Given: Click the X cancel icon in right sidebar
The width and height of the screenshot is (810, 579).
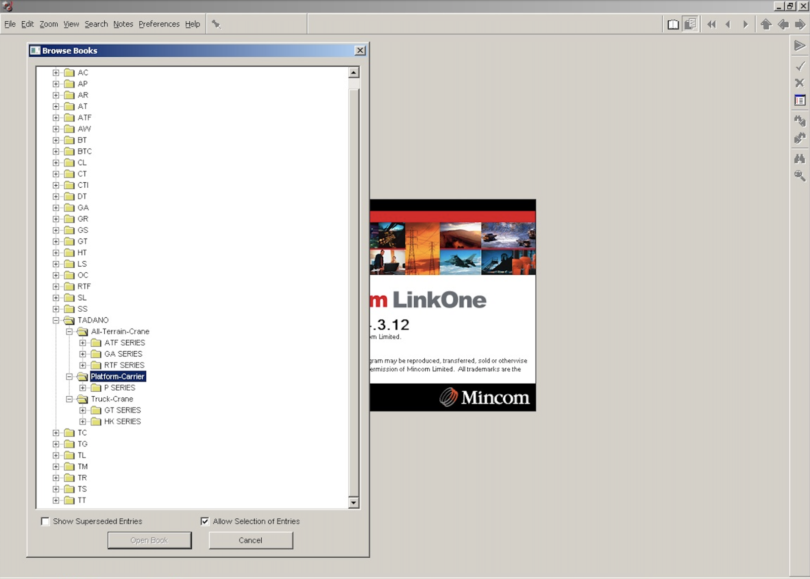Looking at the screenshot, I should tap(800, 83).
